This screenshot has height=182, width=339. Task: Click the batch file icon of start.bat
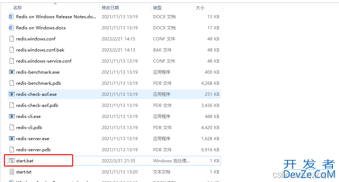12,161
